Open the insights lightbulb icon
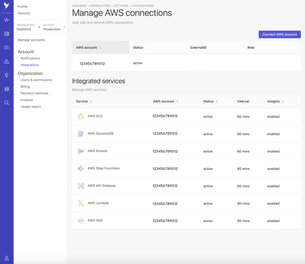305x264 pixels. click(7, 75)
